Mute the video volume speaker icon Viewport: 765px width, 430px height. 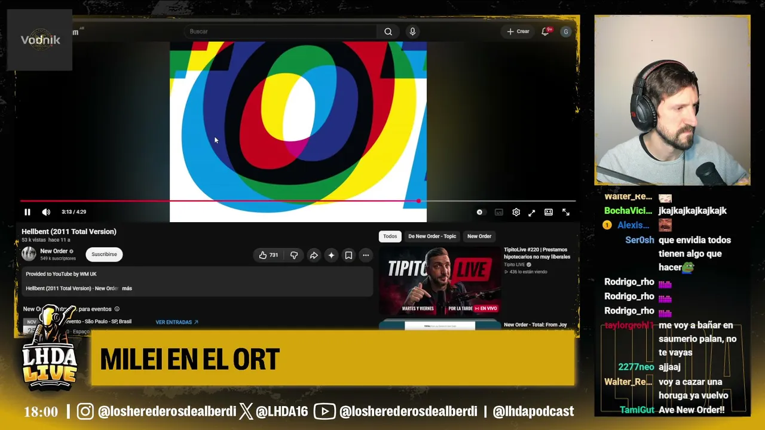[46, 212]
